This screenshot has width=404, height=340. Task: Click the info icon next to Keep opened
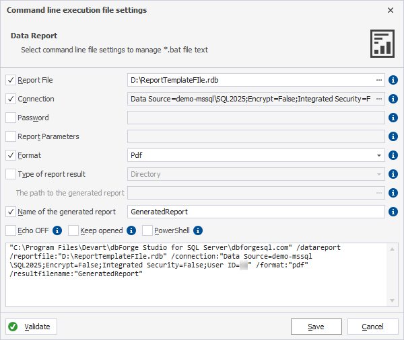131,230
